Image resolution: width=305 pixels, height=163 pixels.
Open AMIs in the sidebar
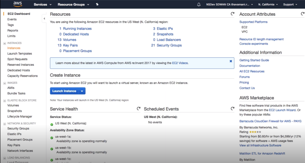pos(11,88)
